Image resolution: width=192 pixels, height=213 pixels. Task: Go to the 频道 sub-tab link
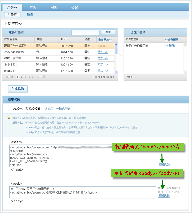click(30, 14)
